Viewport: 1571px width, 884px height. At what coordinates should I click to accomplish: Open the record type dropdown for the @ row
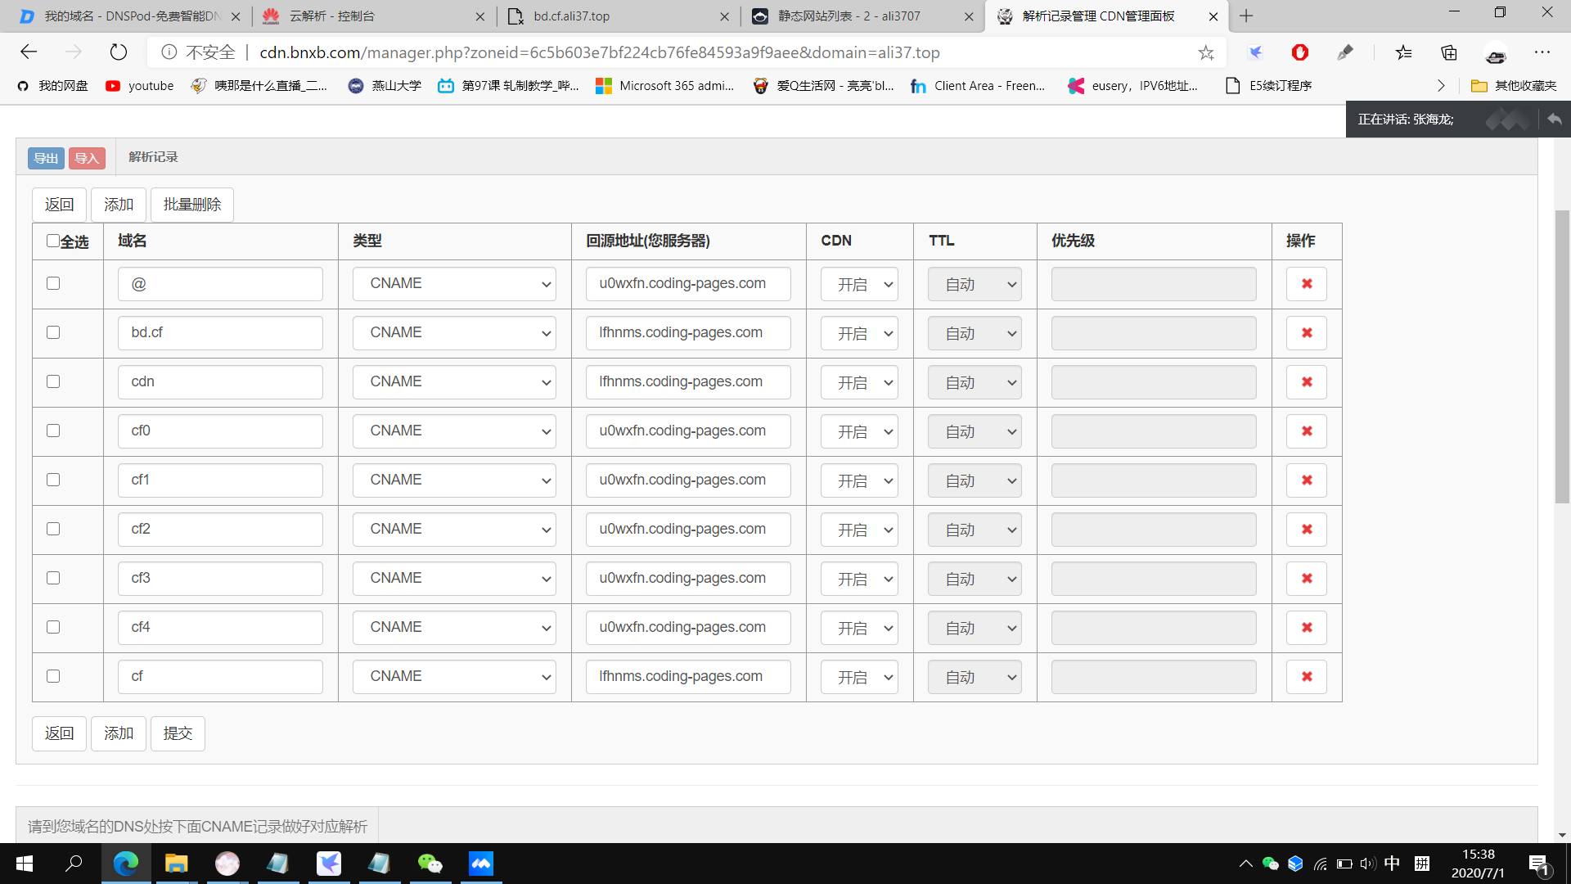point(454,284)
